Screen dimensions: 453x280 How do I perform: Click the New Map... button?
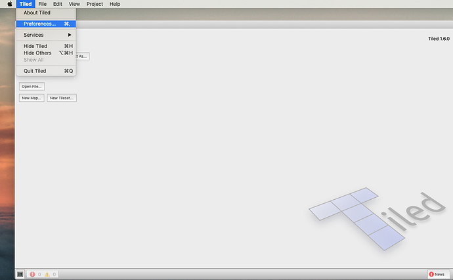point(32,98)
